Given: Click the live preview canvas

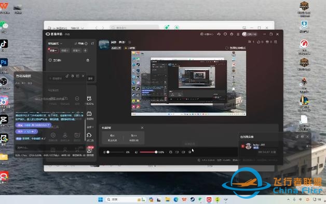Looking at the screenshot, I should (x=188, y=83).
